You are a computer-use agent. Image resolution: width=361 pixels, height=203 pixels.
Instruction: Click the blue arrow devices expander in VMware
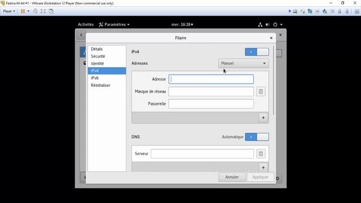[x=289, y=11]
